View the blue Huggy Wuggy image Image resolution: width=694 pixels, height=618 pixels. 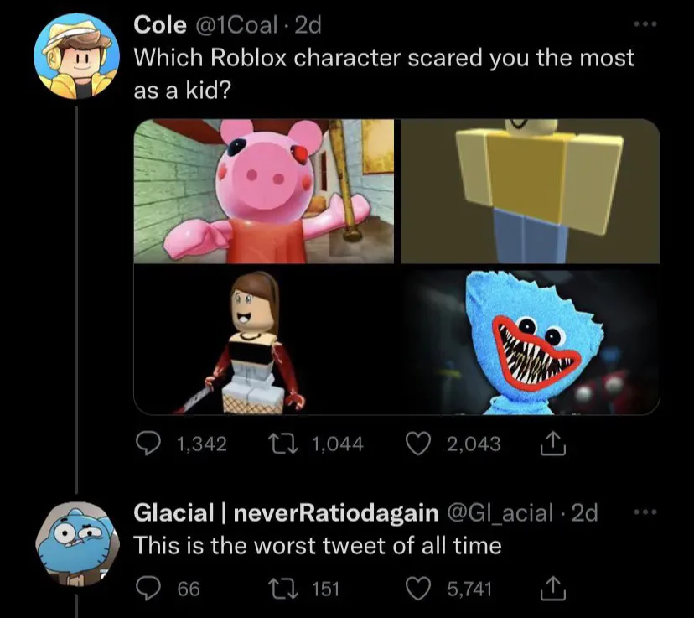[530, 341]
